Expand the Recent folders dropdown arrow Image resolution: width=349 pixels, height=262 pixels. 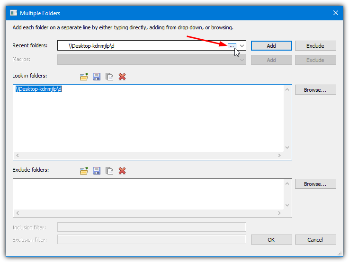pos(242,46)
